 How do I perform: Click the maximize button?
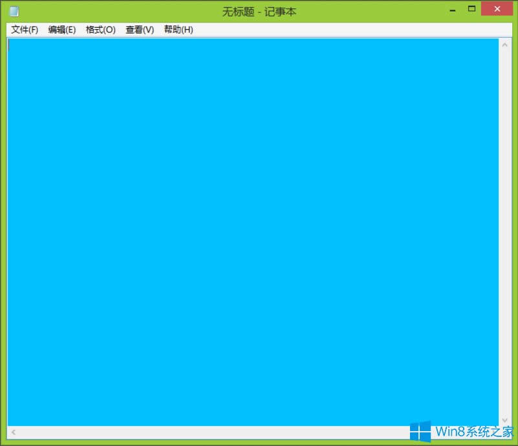tap(471, 9)
